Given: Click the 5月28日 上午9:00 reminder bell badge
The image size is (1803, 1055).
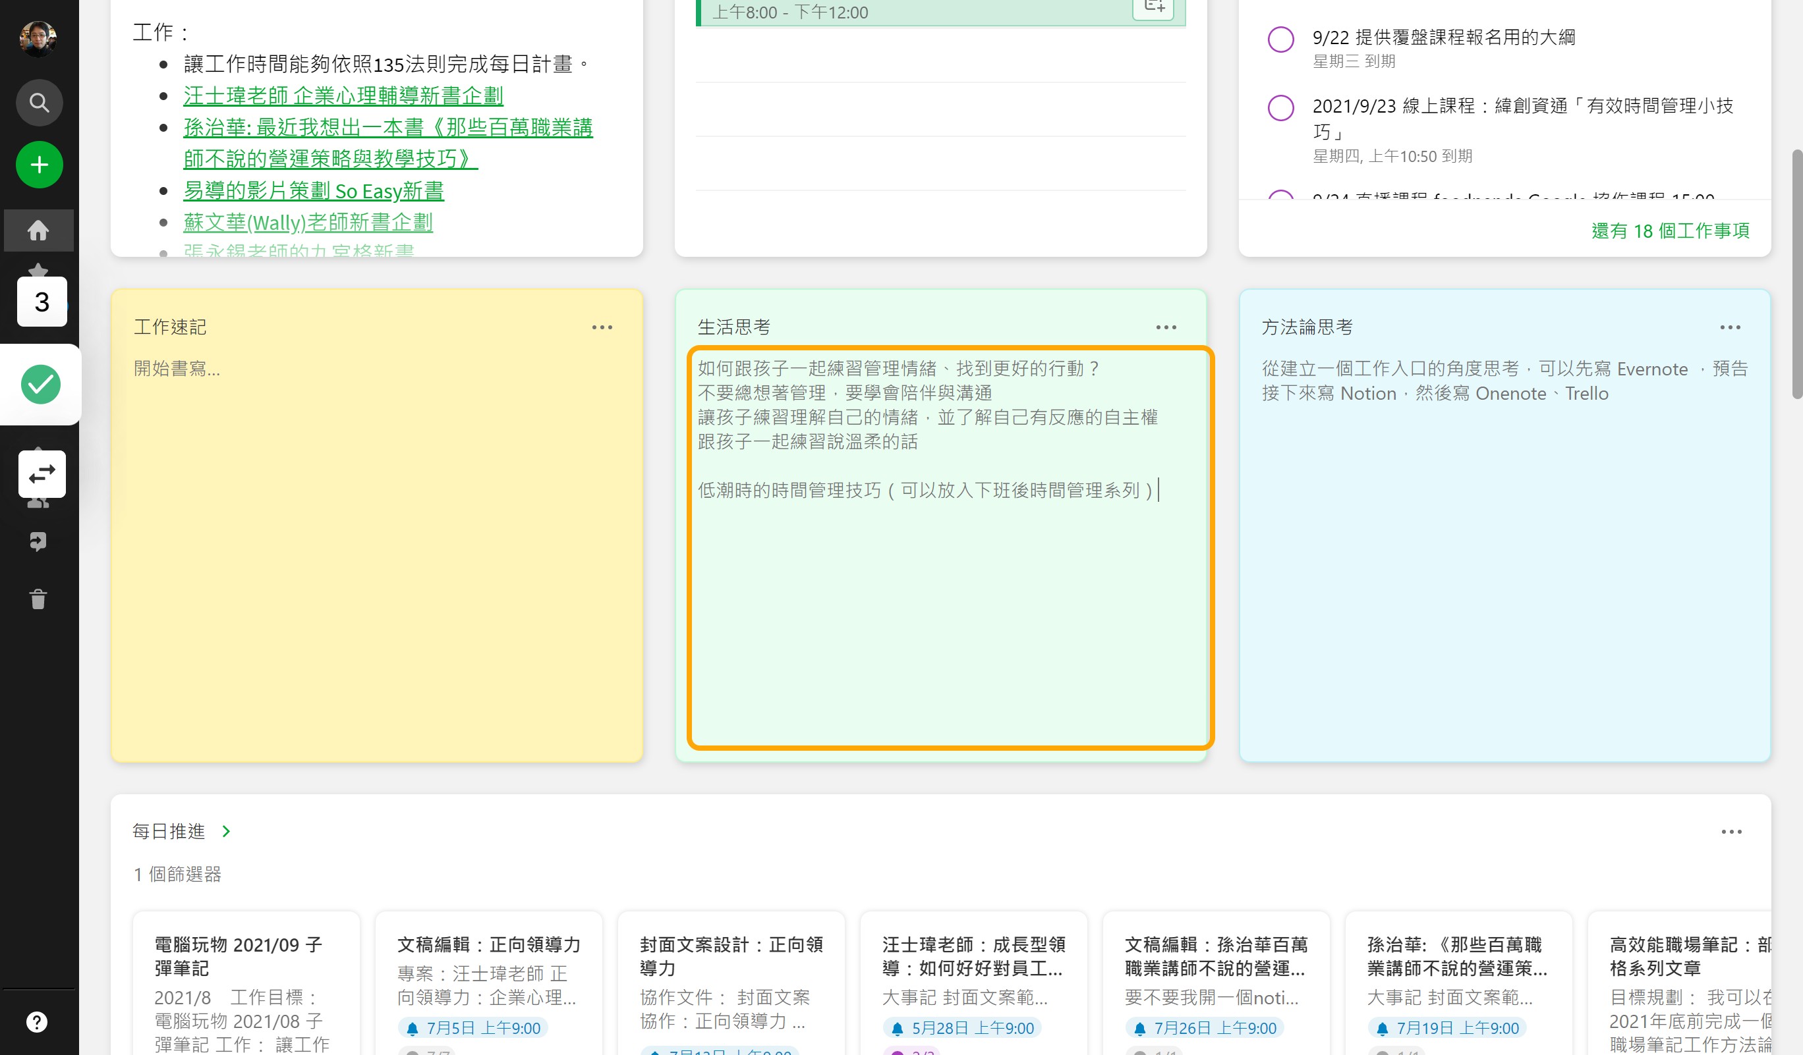Looking at the screenshot, I should (x=961, y=1028).
